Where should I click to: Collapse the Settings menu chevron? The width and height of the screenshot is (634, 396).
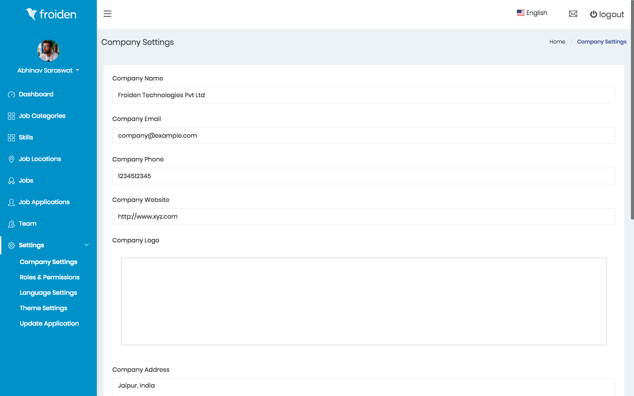coord(86,245)
